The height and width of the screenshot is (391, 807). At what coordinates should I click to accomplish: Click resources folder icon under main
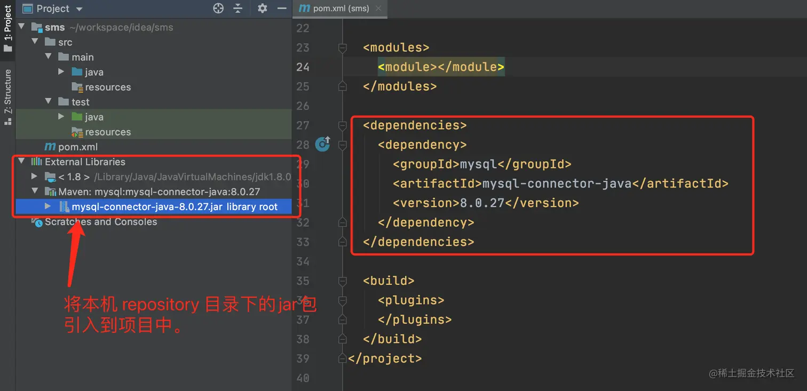(x=77, y=87)
